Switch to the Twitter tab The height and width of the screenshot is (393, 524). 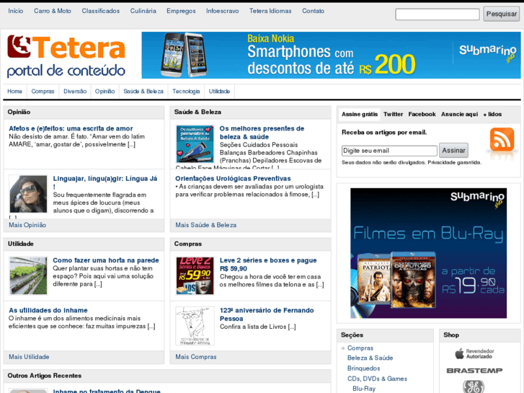pyautogui.click(x=393, y=114)
